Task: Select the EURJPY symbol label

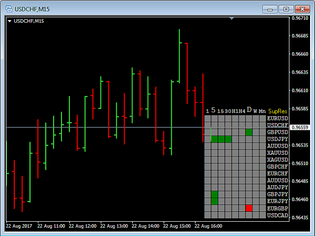Action: pyautogui.click(x=278, y=201)
